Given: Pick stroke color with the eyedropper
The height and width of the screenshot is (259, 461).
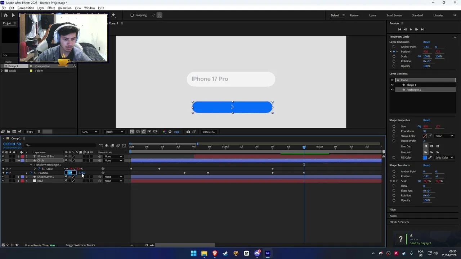Looking at the screenshot, I should tap(430, 136).
